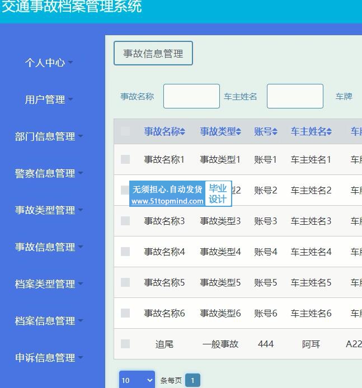This screenshot has width=362, height=388.
Task: Sort table by 事故名称 column arrows
Action: tap(182, 132)
